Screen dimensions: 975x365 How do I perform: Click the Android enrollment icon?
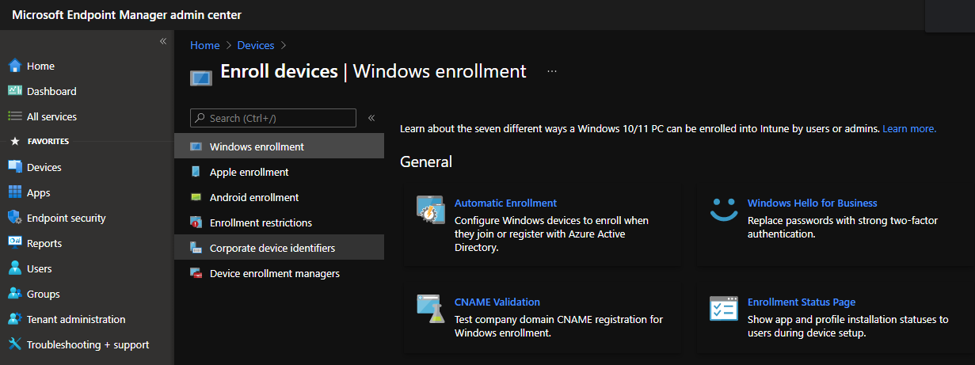click(196, 197)
